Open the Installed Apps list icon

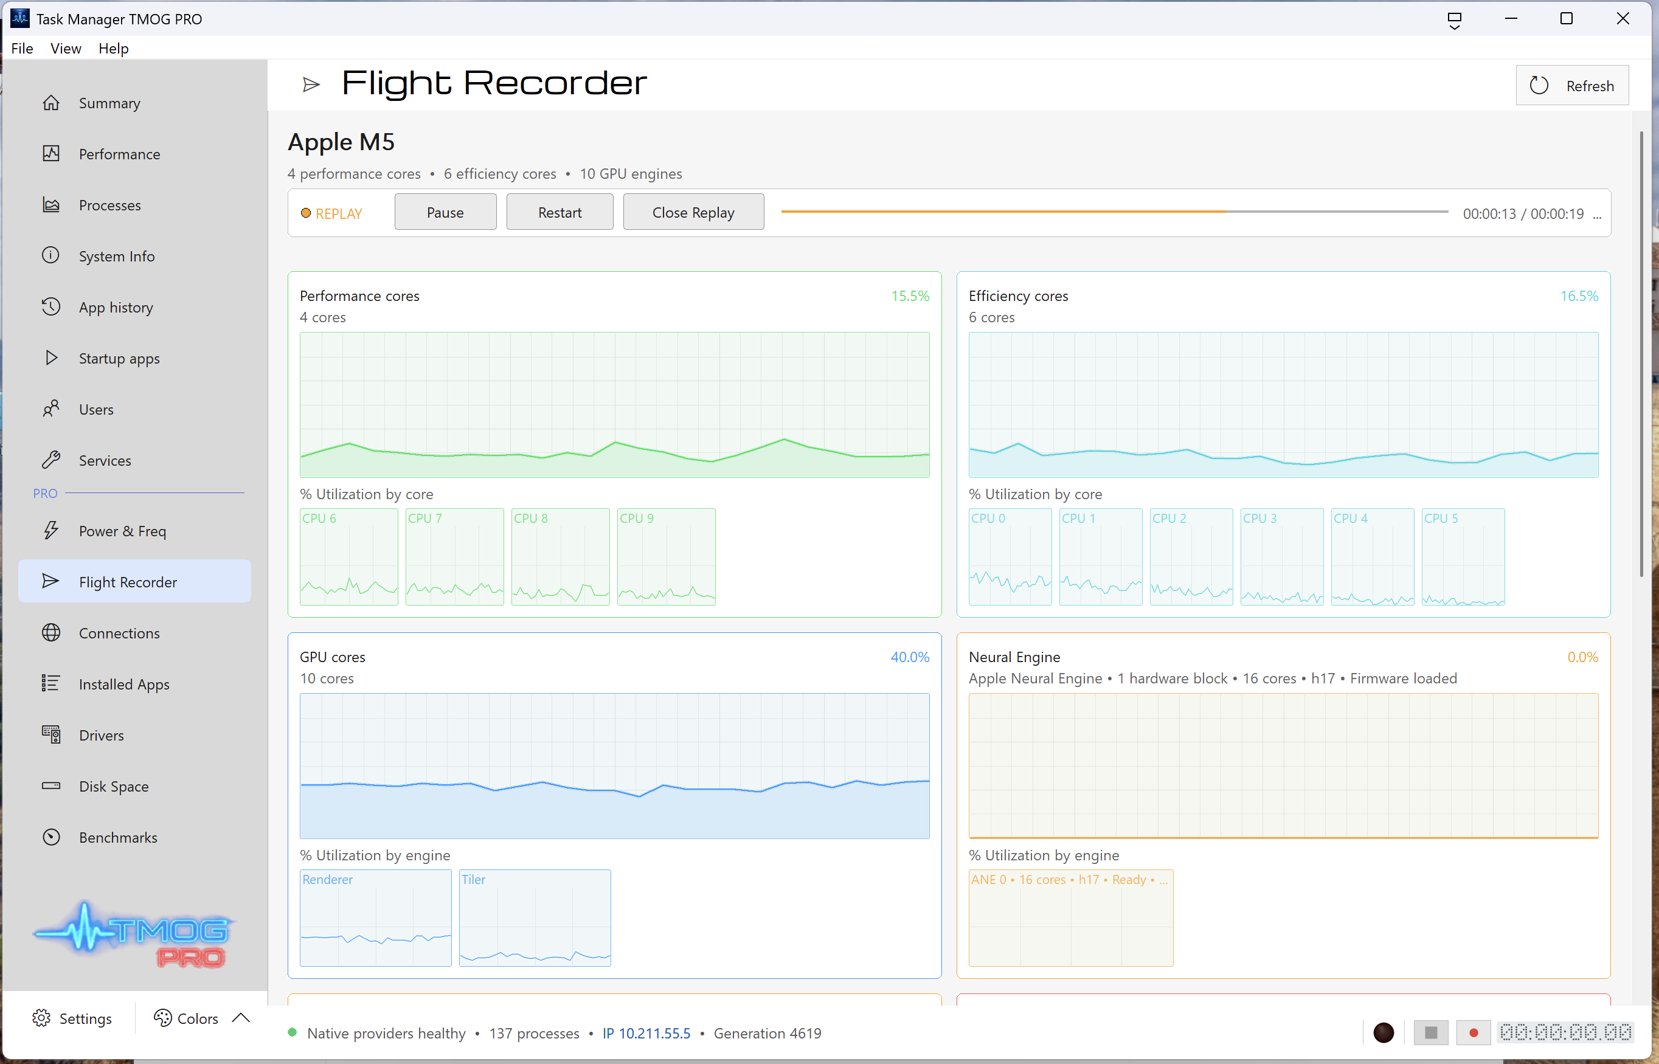[x=51, y=684]
